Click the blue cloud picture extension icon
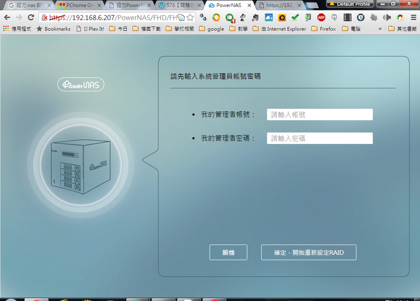Screen dimensions: 420x301 click(269, 18)
